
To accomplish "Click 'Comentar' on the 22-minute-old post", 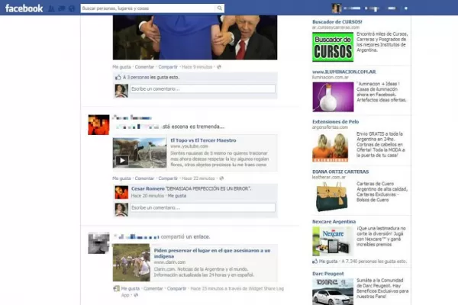I will tap(144, 178).
